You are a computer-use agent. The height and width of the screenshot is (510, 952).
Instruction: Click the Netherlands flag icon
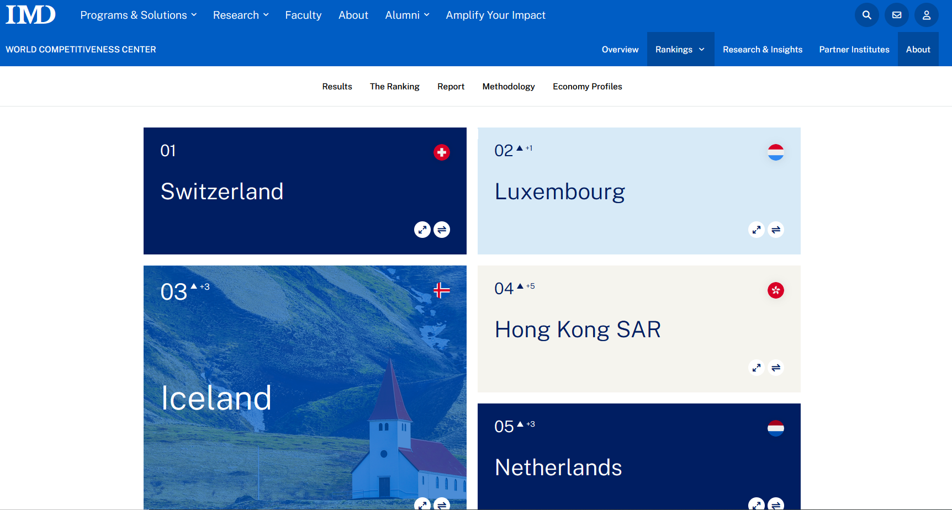[776, 428]
